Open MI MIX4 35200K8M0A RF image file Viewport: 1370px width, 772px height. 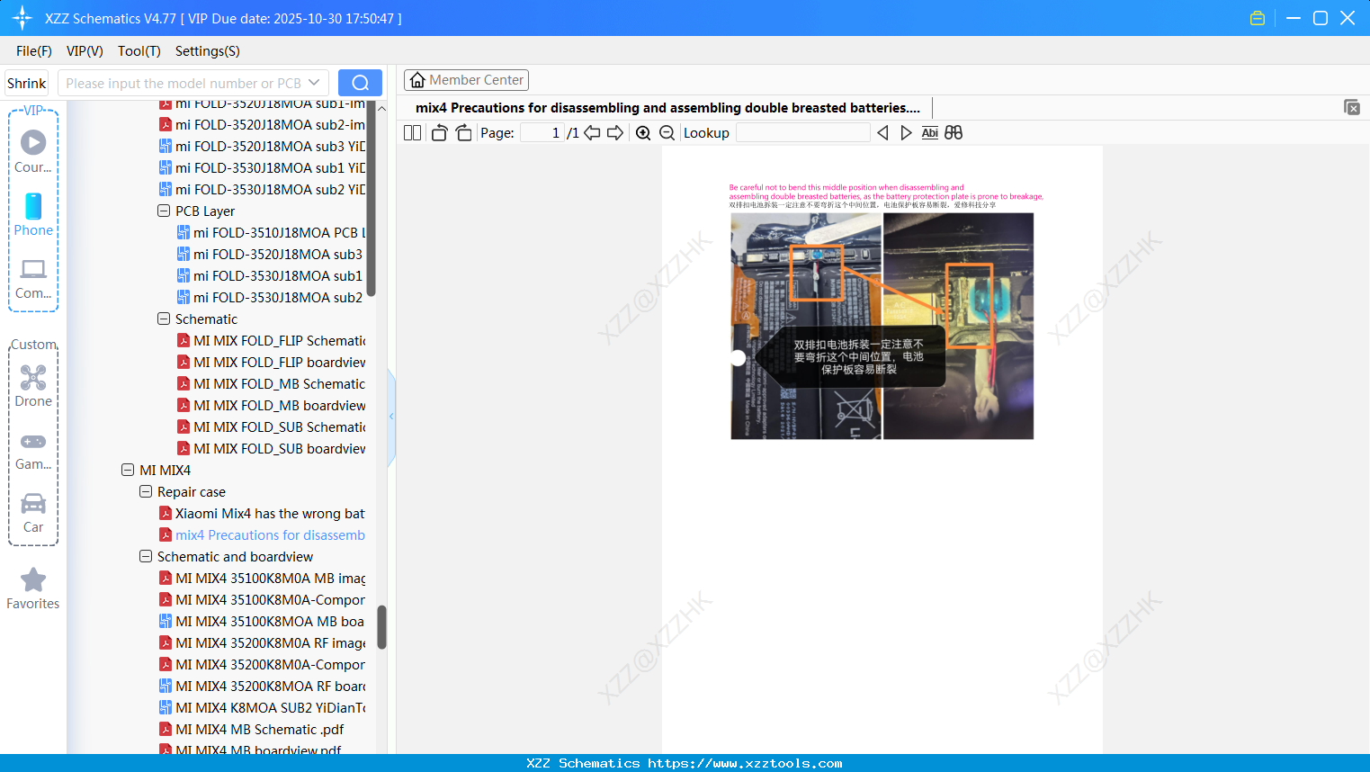[262, 642]
